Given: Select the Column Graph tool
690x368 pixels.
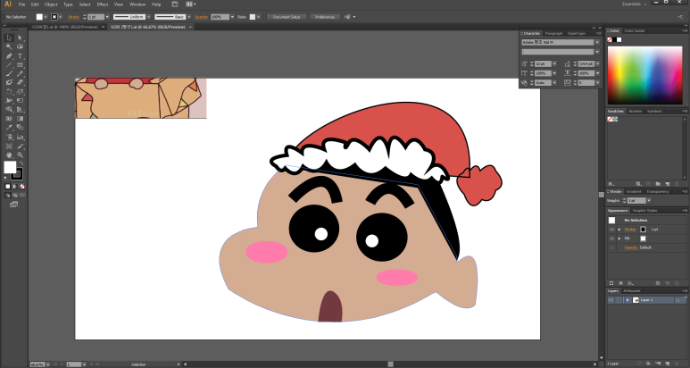Looking at the screenshot, I should (x=20, y=137).
